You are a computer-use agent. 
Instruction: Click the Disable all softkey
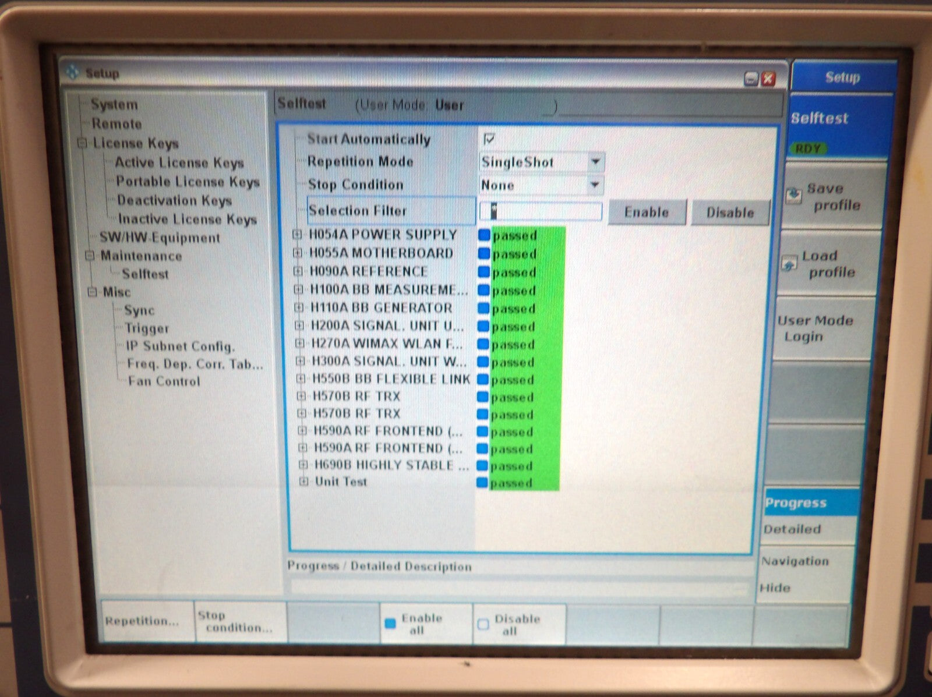coord(519,624)
